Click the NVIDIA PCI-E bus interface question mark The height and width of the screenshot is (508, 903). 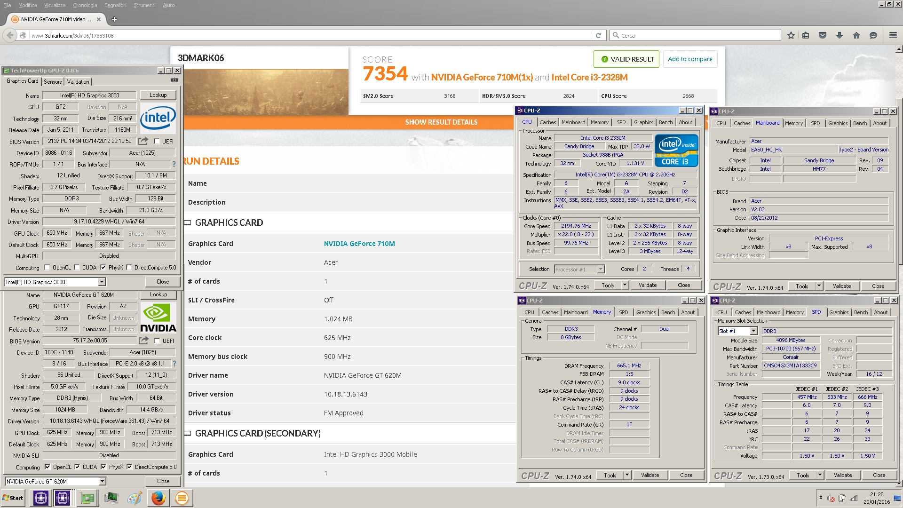click(174, 364)
